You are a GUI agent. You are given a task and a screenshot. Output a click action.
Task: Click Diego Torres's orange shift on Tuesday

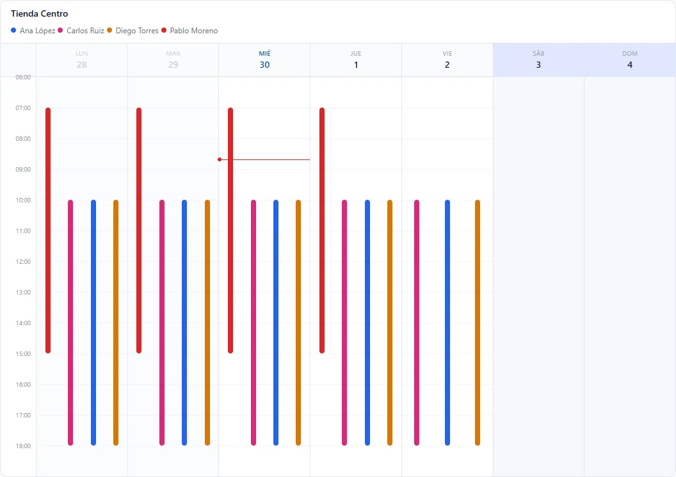point(207,323)
